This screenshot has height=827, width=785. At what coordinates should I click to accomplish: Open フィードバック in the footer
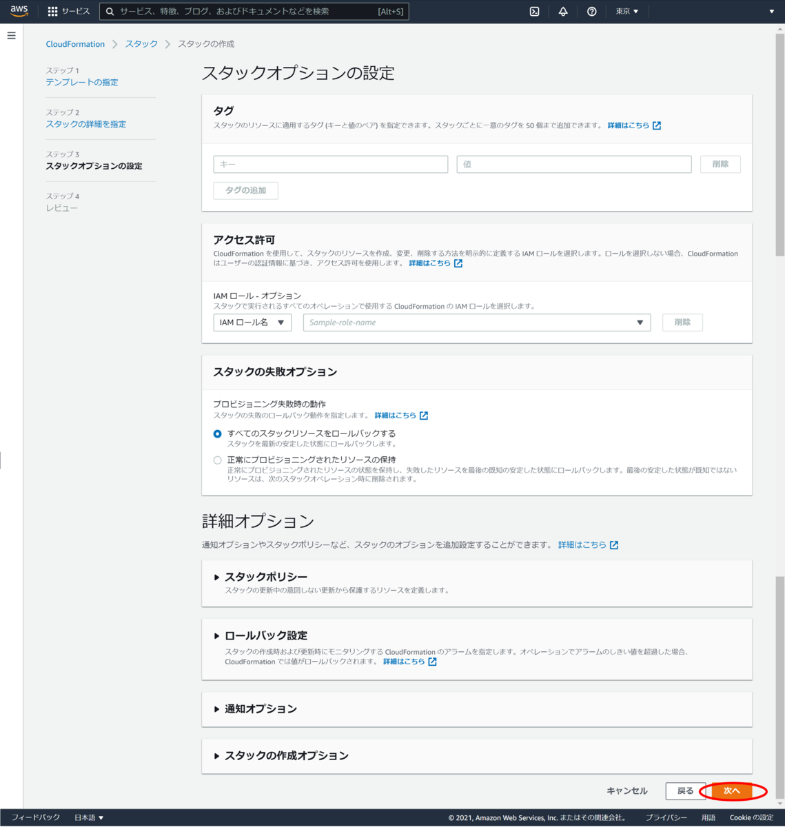click(x=35, y=817)
